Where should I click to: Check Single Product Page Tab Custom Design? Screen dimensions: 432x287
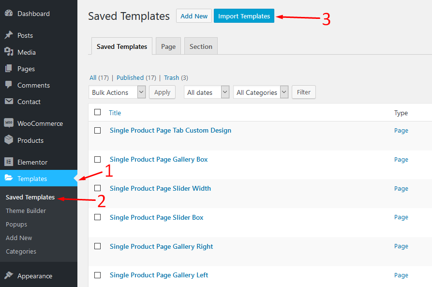[98, 130]
